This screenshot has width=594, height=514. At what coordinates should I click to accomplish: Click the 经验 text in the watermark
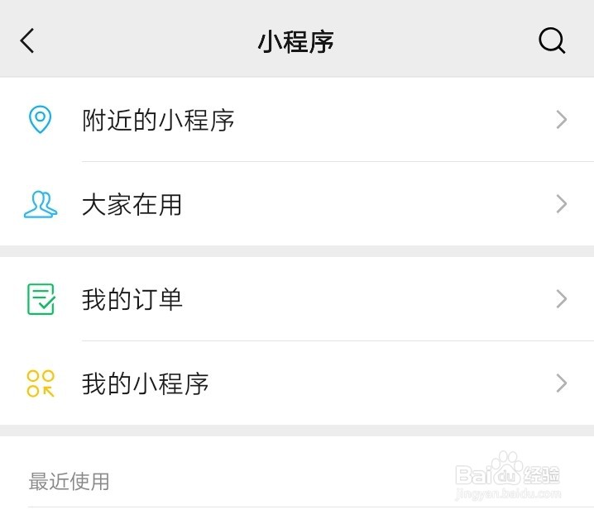(x=542, y=475)
